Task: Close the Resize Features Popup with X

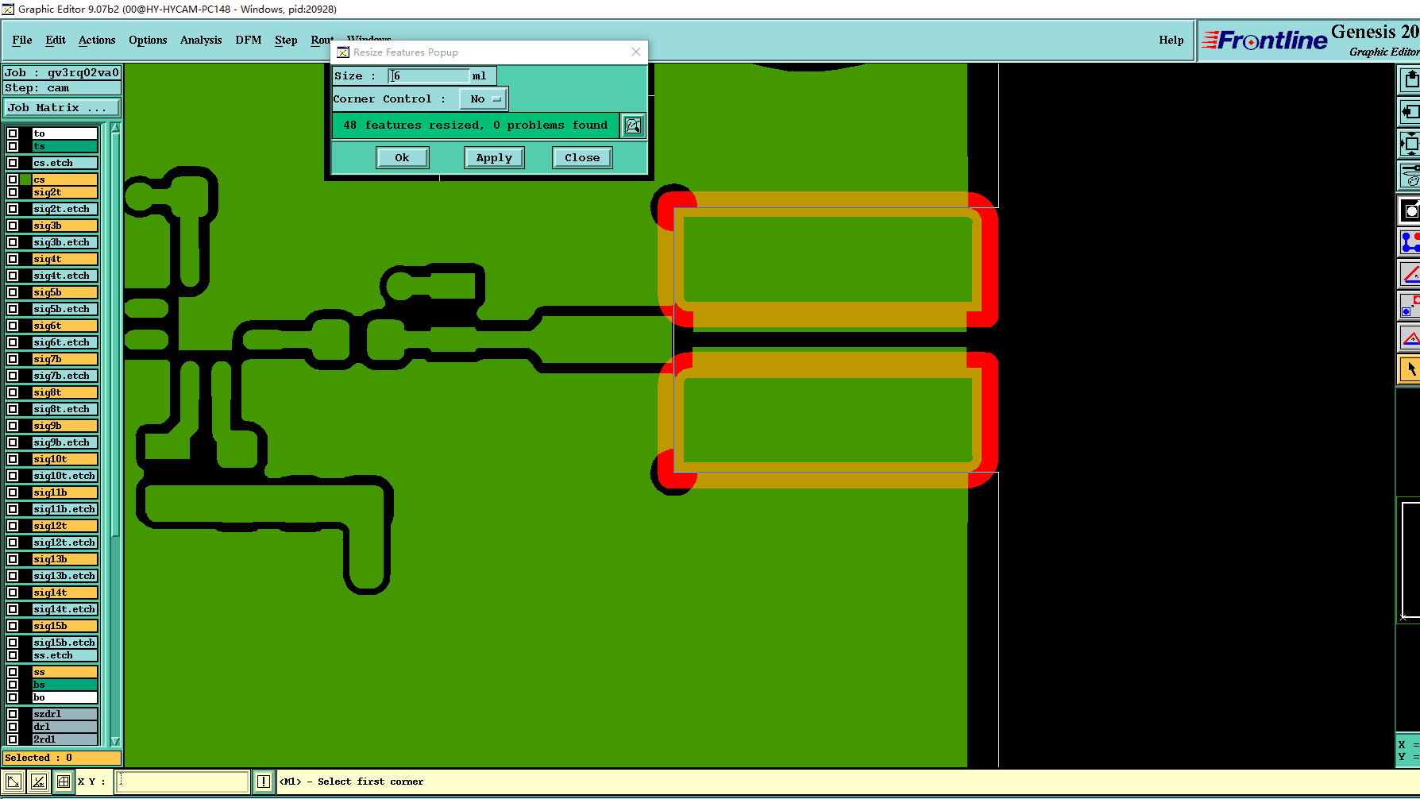Action: pos(636,52)
